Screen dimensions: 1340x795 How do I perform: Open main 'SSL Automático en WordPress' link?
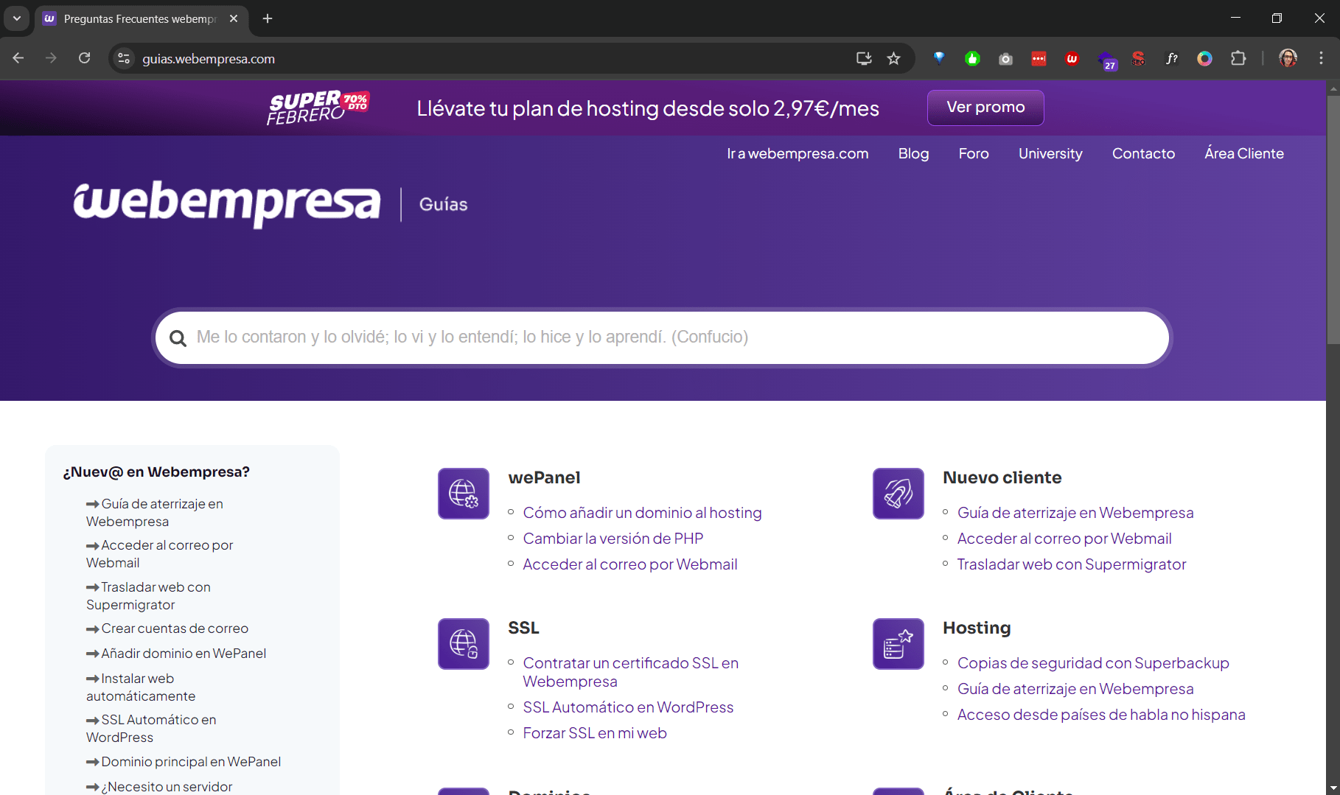[x=628, y=707]
